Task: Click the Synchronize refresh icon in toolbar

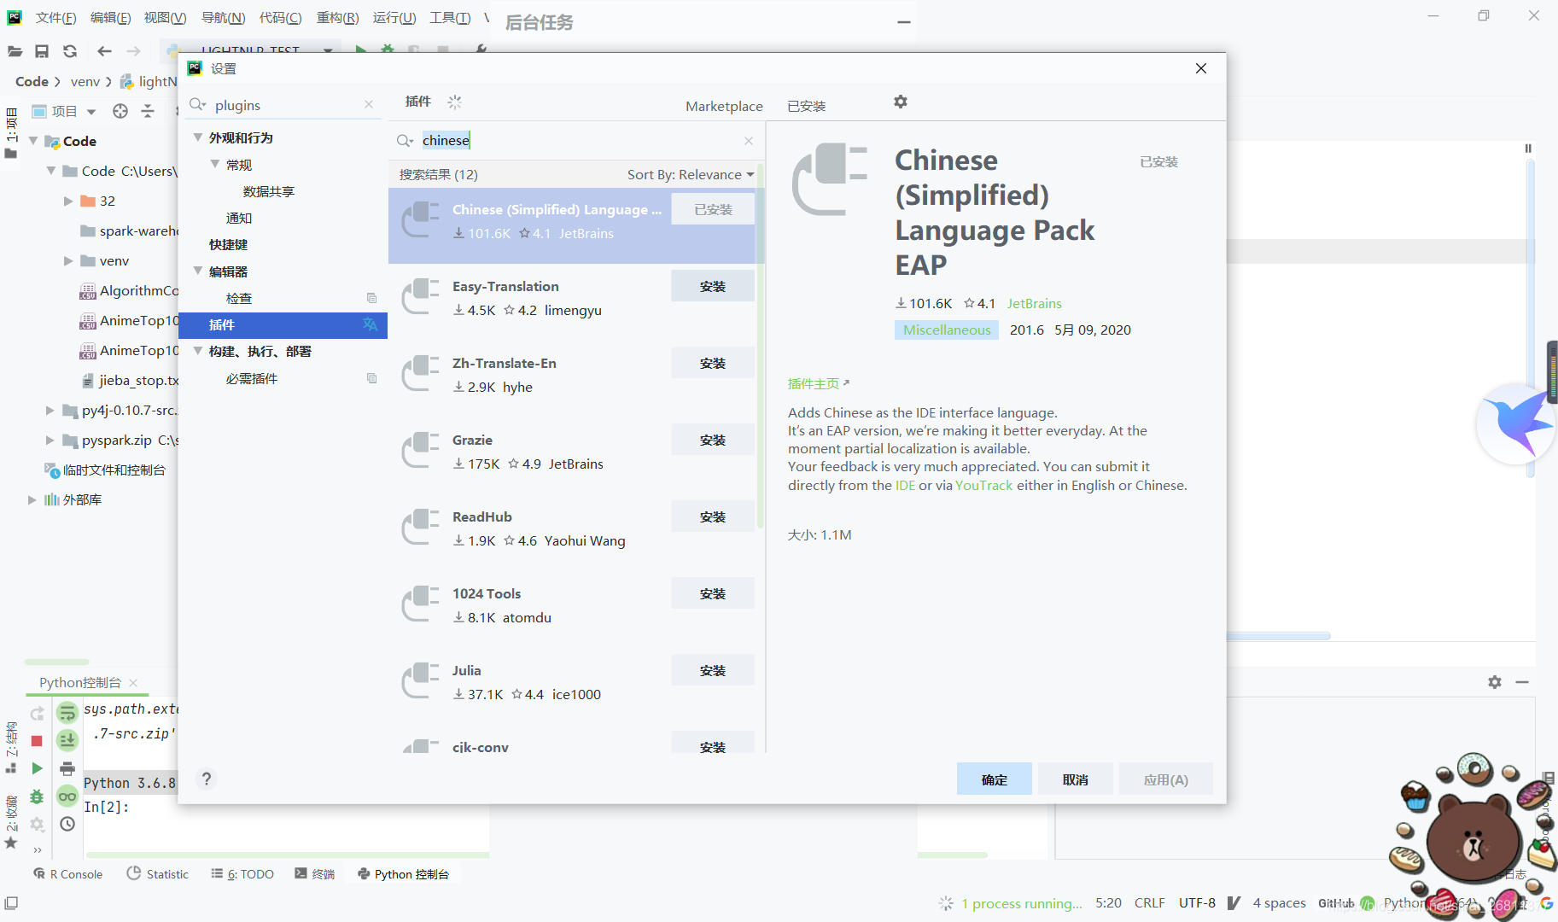Action: tap(70, 51)
